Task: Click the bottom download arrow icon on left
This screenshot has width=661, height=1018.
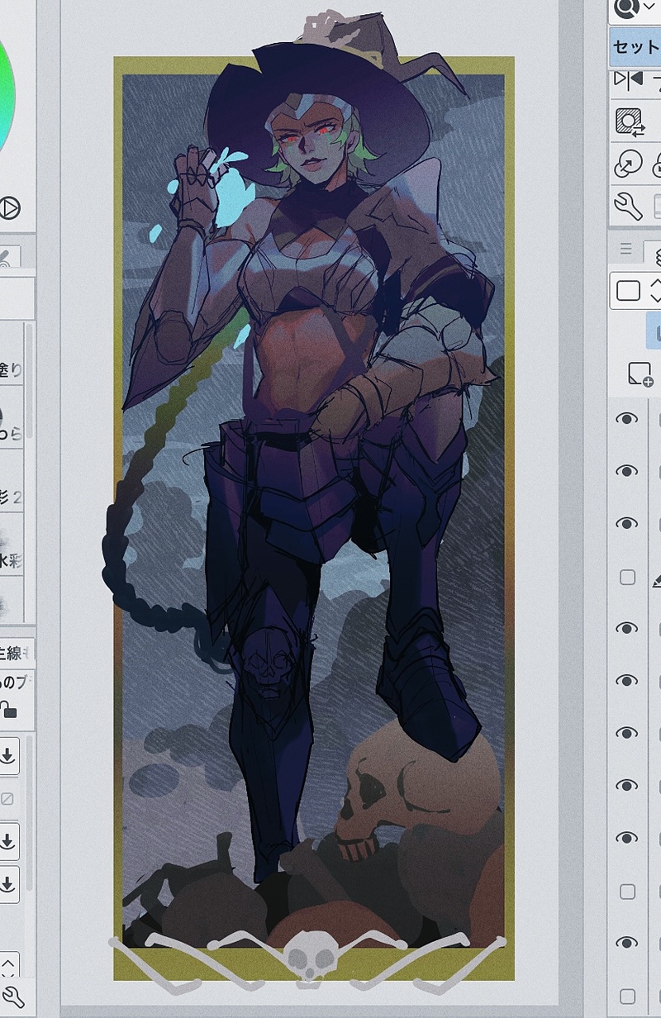Action: (x=7, y=884)
